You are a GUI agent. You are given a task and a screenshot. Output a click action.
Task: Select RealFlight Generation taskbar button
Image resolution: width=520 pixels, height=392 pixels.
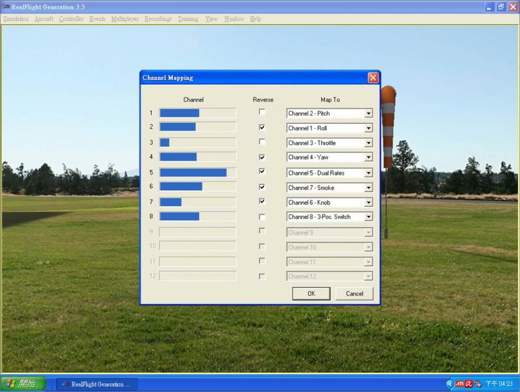tap(97, 384)
